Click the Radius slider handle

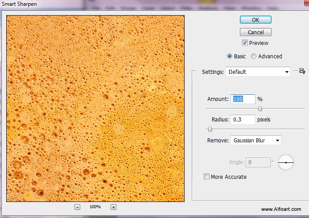click(210, 129)
